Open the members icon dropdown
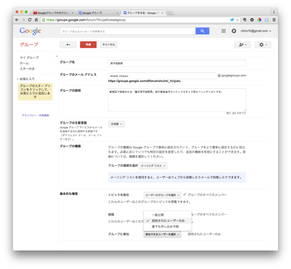 tap(242, 45)
